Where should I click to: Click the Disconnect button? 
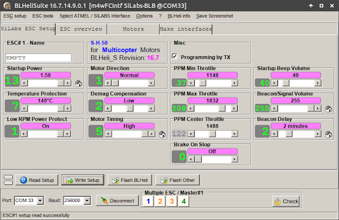click(118, 201)
